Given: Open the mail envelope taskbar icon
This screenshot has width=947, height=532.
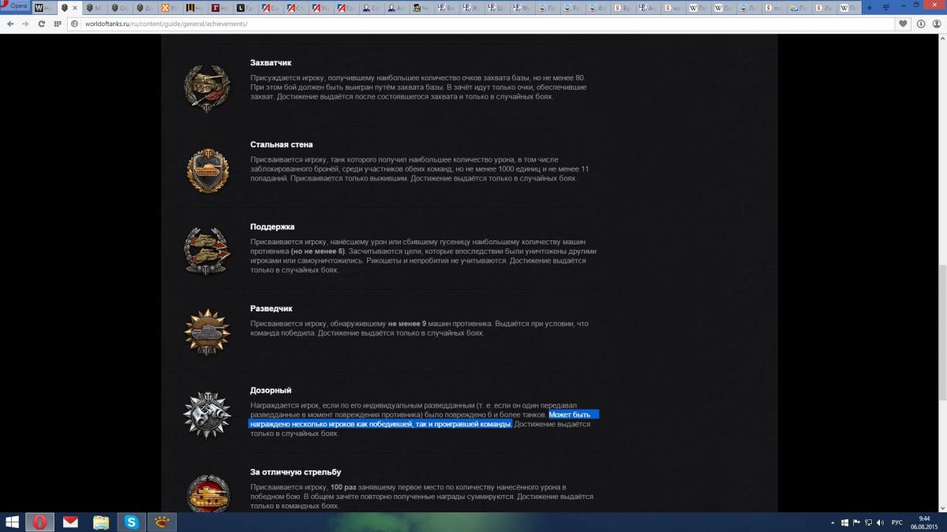Looking at the screenshot, I should (x=71, y=522).
